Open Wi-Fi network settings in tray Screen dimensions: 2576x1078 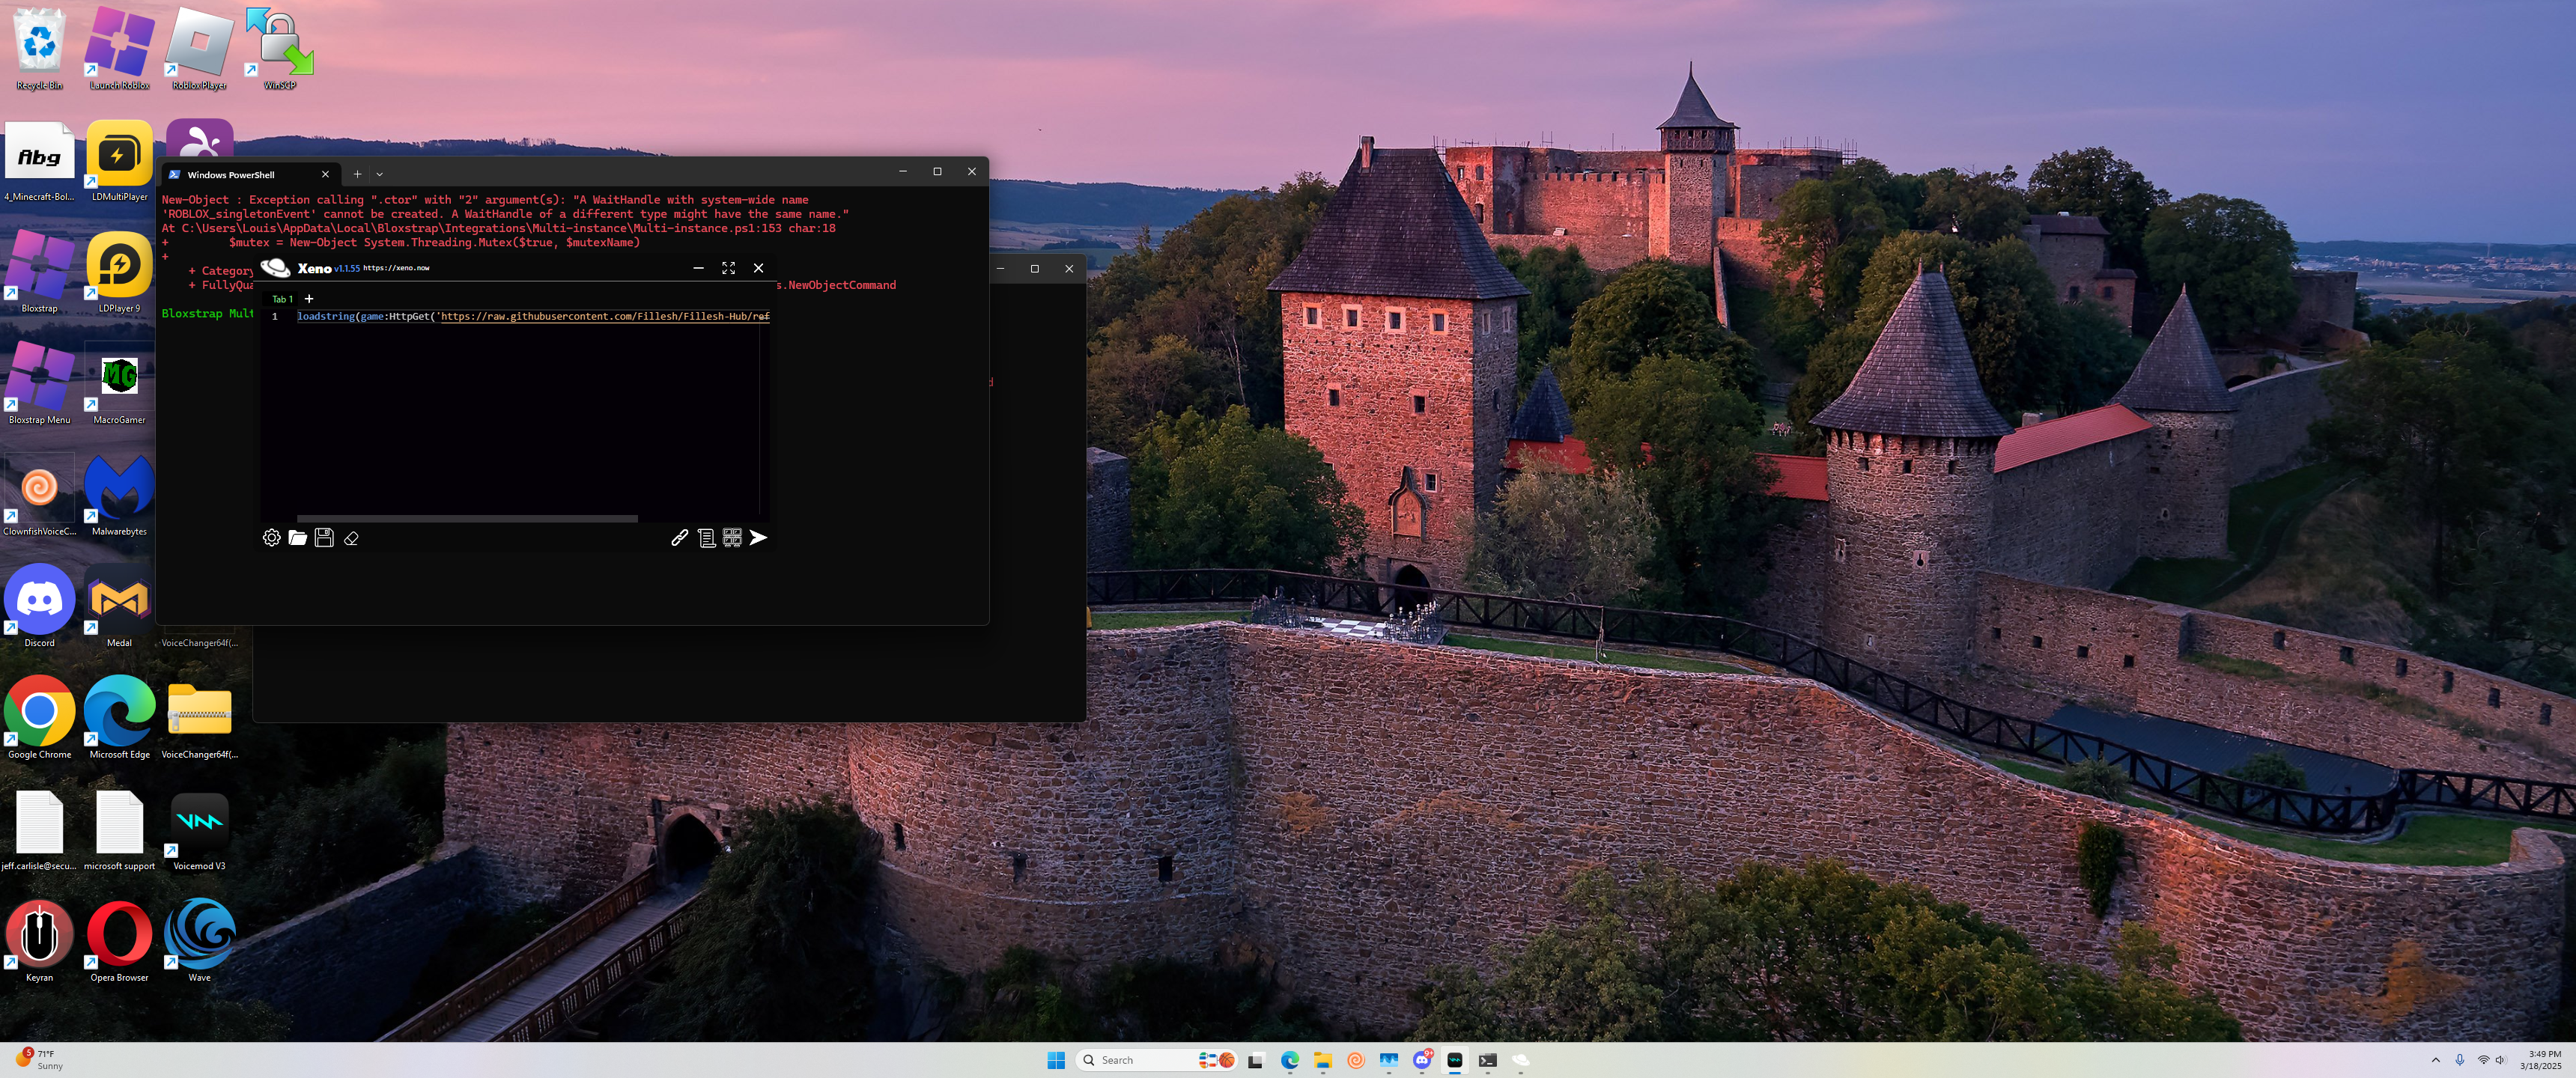coord(2483,1060)
